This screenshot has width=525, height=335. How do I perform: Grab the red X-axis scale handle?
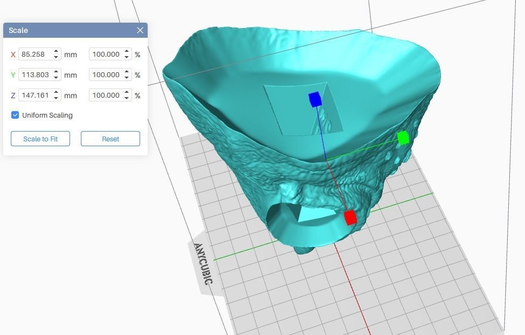[x=350, y=218]
